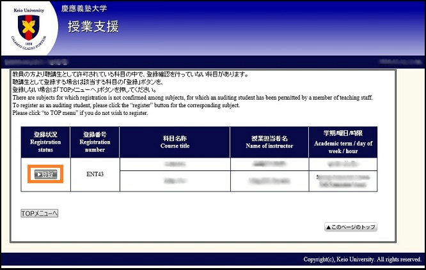Select the 科目名称 Course title column header
Image resolution: width=426 pixels, height=270 pixels.
[175, 140]
